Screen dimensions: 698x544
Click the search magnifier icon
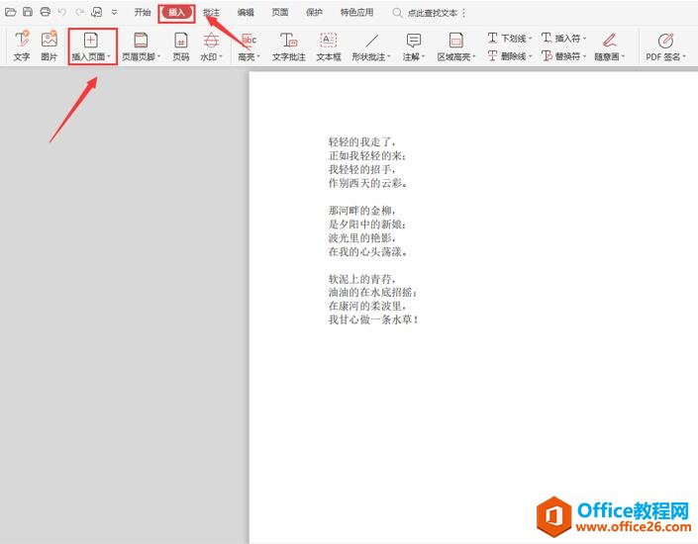pyautogui.click(x=397, y=13)
